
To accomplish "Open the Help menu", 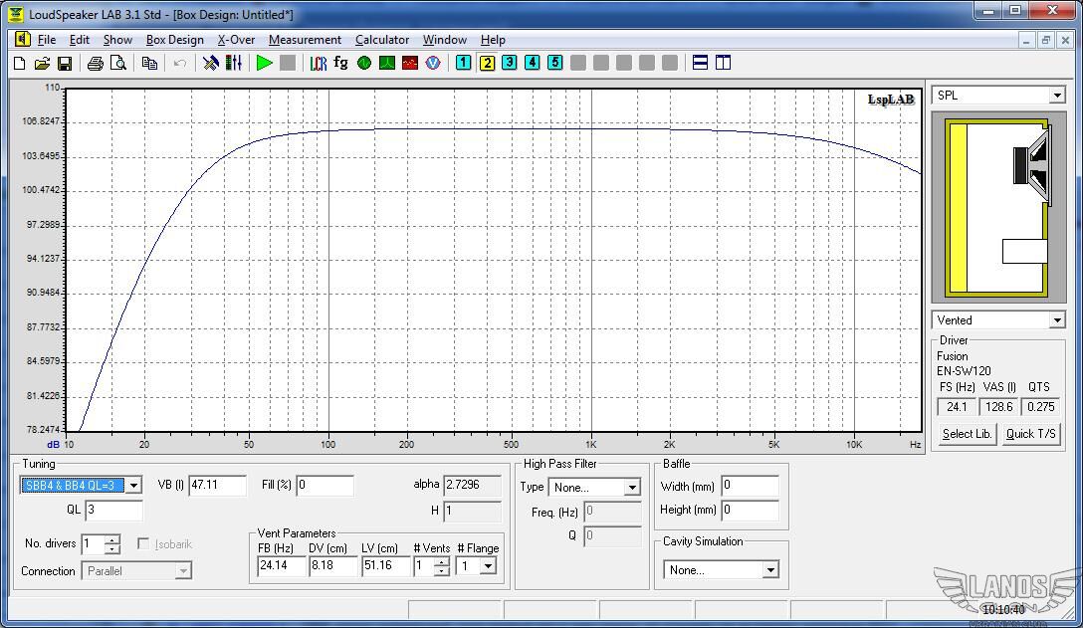I will coord(493,40).
